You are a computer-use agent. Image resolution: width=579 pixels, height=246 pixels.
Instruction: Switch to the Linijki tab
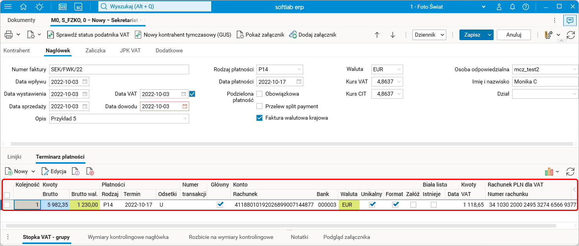15,157
